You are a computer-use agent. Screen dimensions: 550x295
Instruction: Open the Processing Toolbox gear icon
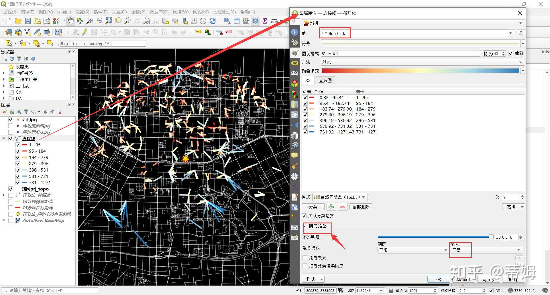coord(256,21)
